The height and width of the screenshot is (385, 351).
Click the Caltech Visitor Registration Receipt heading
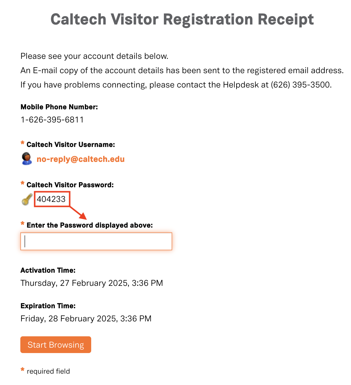(182, 20)
